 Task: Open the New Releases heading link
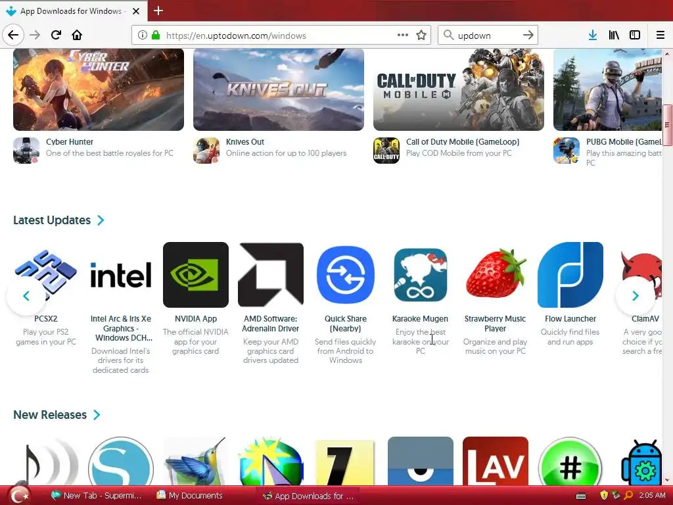[x=50, y=415]
